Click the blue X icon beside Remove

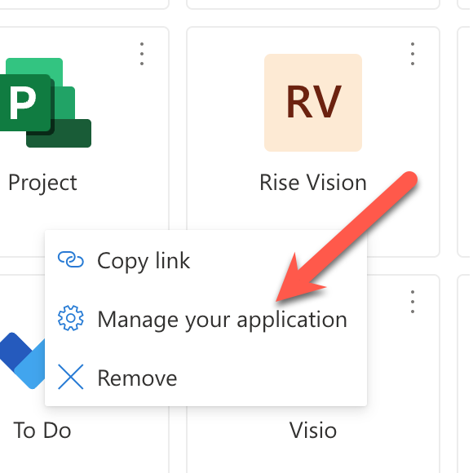(71, 377)
